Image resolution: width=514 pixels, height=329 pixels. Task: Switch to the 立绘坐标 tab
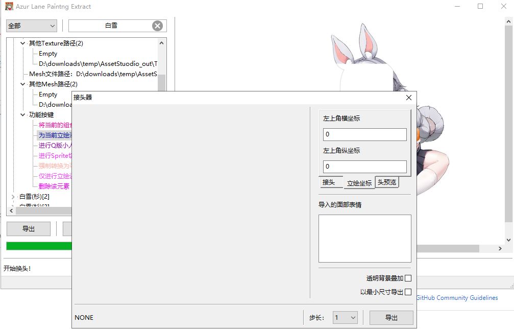point(359,182)
